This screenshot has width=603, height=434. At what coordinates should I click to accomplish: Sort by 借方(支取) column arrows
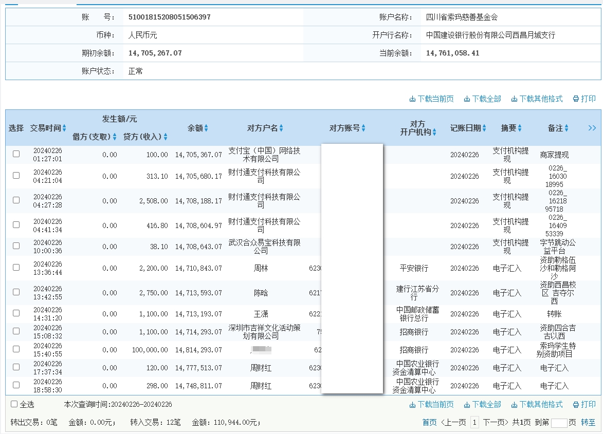(x=115, y=137)
